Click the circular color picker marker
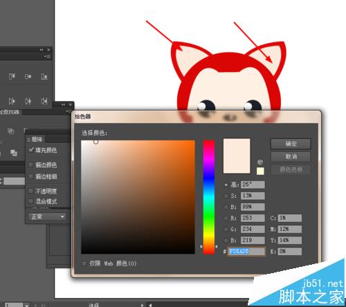The width and height of the screenshot is (346, 307). 95,142
